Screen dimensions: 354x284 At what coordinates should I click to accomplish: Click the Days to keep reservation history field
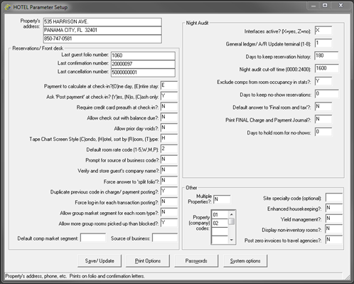(326, 56)
